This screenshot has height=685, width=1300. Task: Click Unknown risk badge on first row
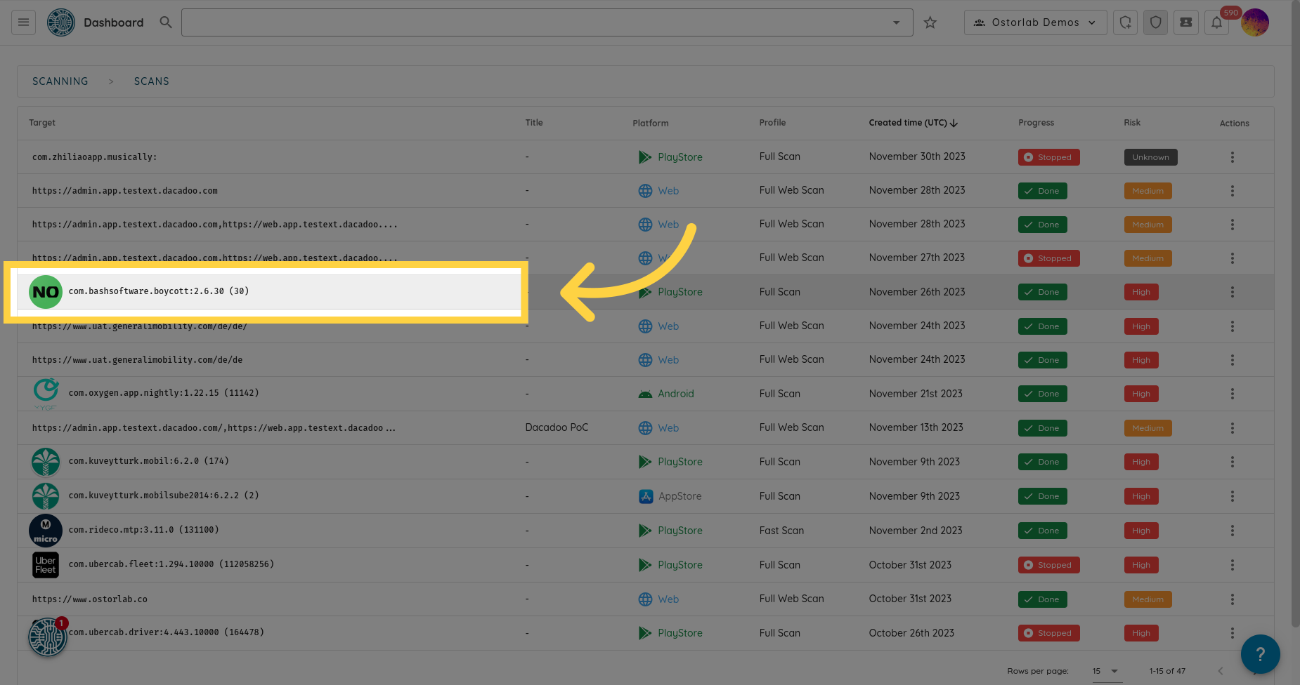click(1150, 157)
